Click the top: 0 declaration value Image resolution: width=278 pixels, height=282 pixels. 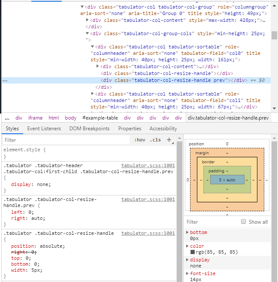(27, 258)
